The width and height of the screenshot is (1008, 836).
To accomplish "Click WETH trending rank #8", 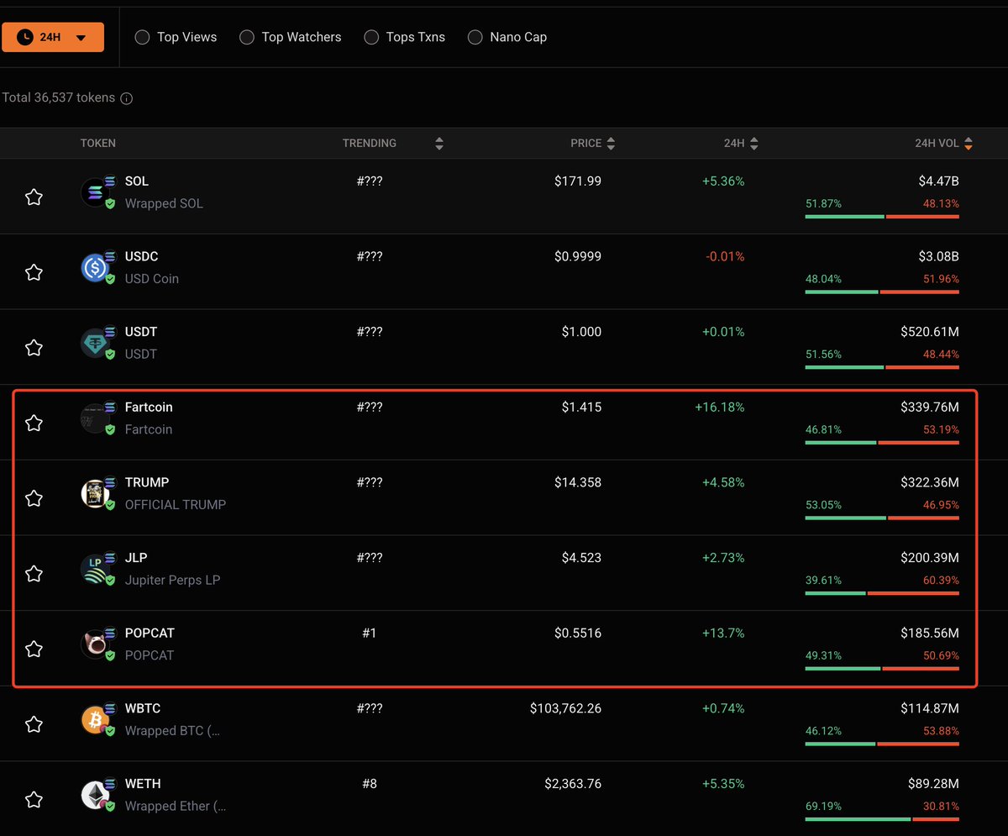I will pyautogui.click(x=370, y=784).
